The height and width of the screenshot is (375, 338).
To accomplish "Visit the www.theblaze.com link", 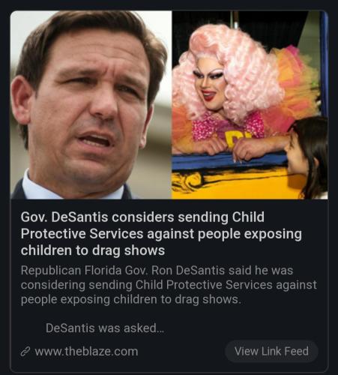I will (x=86, y=352).
